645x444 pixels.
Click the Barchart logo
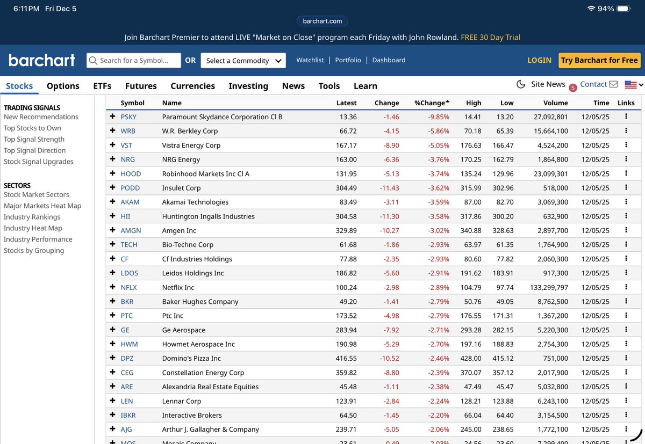(x=42, y=60)
